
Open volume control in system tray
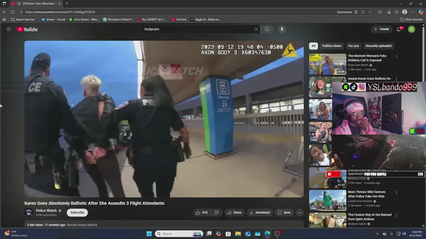click(x=404, y=234)
